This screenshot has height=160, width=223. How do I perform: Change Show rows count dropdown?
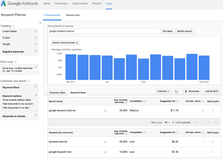point(167,122)
